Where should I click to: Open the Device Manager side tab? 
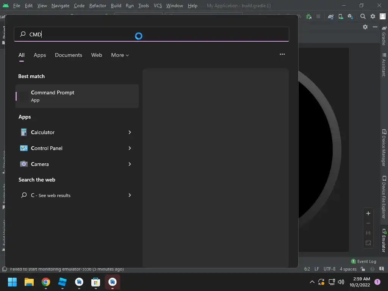coord(384,147)
